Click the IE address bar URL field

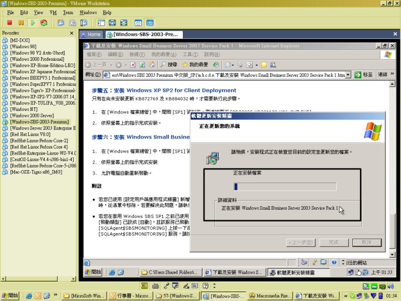[x=225, y=75]
